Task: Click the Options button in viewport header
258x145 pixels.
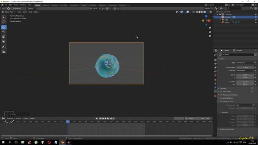Action: pyautogui.click(x=208, y=8)
